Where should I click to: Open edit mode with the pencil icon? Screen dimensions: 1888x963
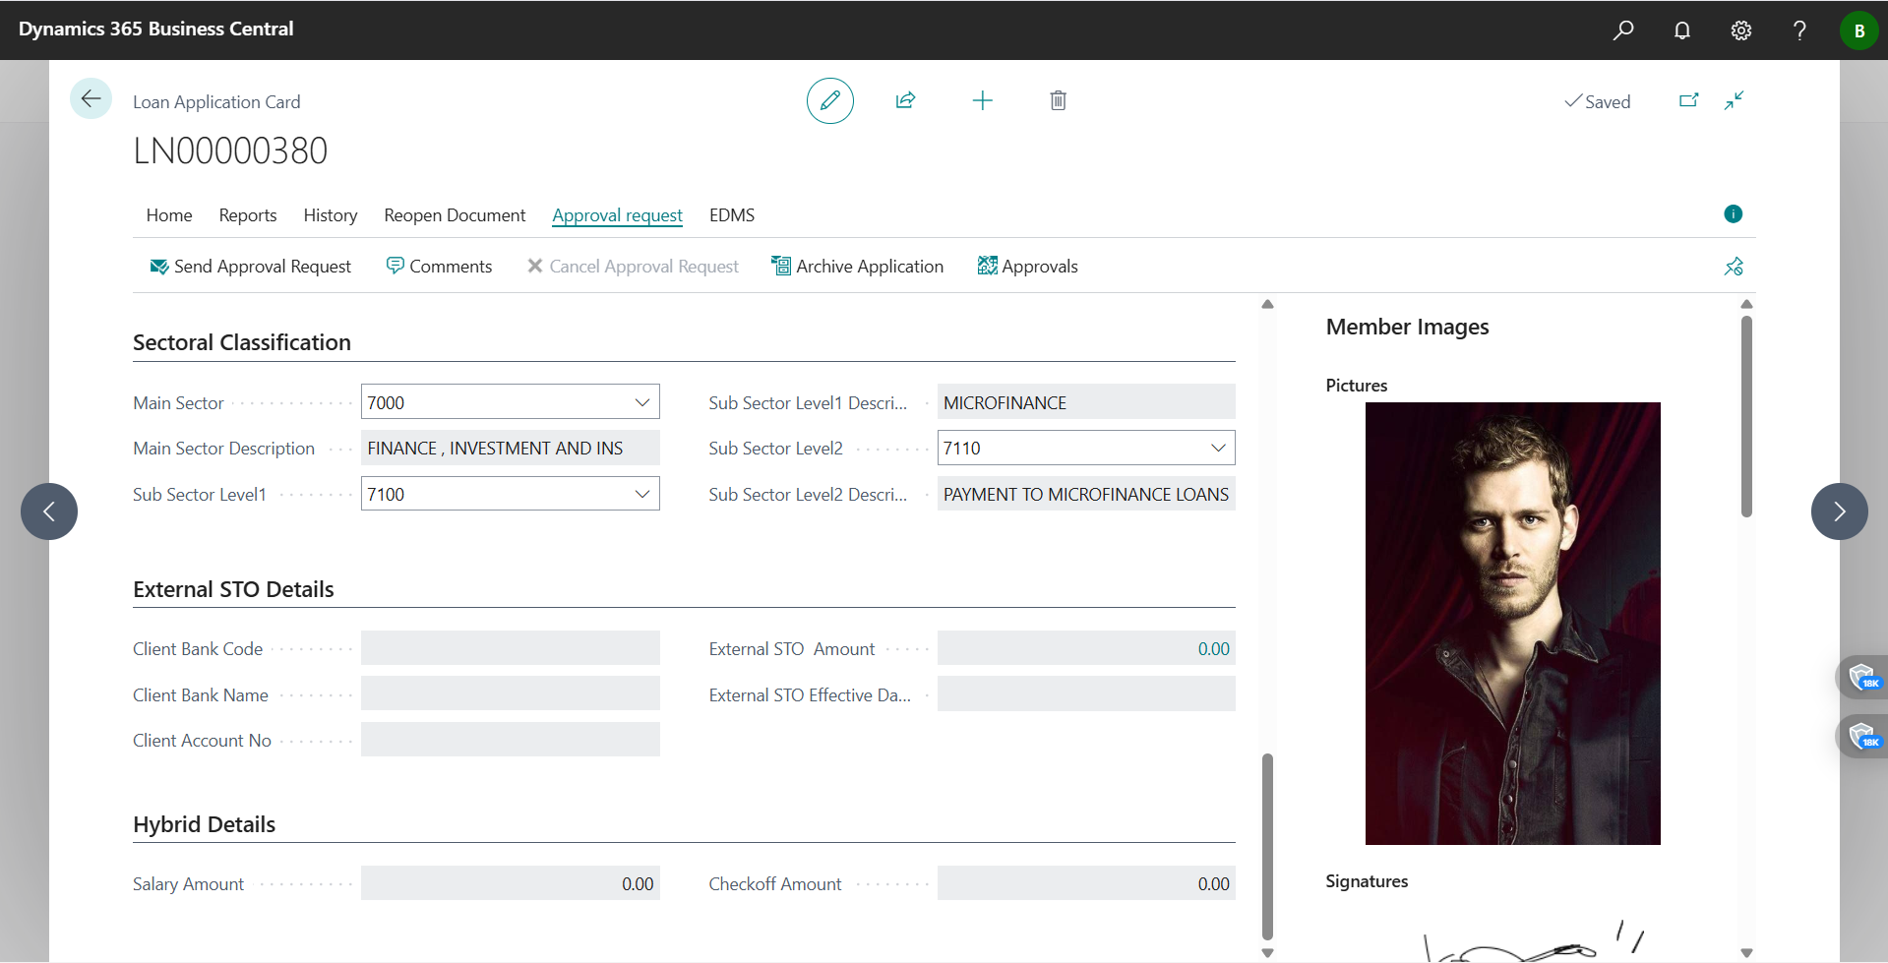pos(829,100)
